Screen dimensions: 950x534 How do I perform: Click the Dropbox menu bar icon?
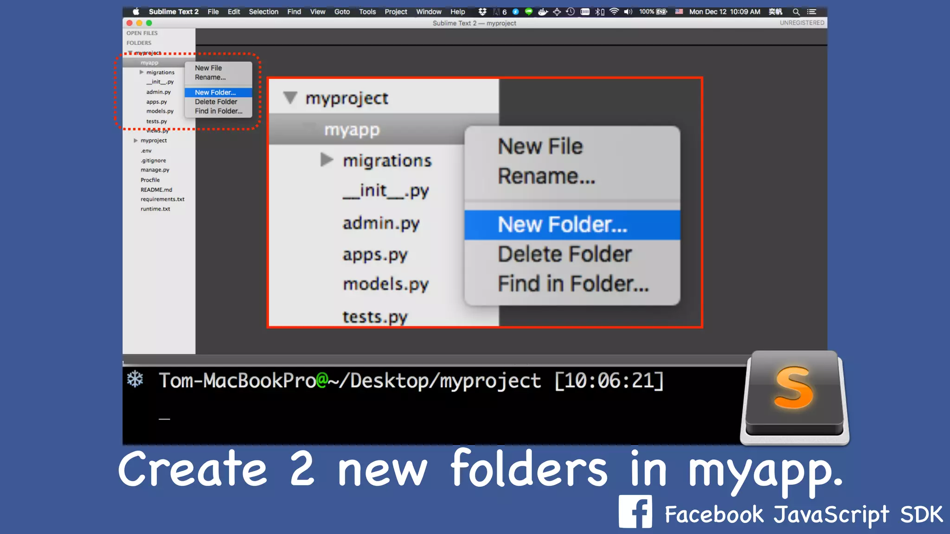coord(482,12)
